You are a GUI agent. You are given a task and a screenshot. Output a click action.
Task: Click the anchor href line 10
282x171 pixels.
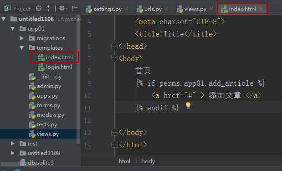point(206,95)
